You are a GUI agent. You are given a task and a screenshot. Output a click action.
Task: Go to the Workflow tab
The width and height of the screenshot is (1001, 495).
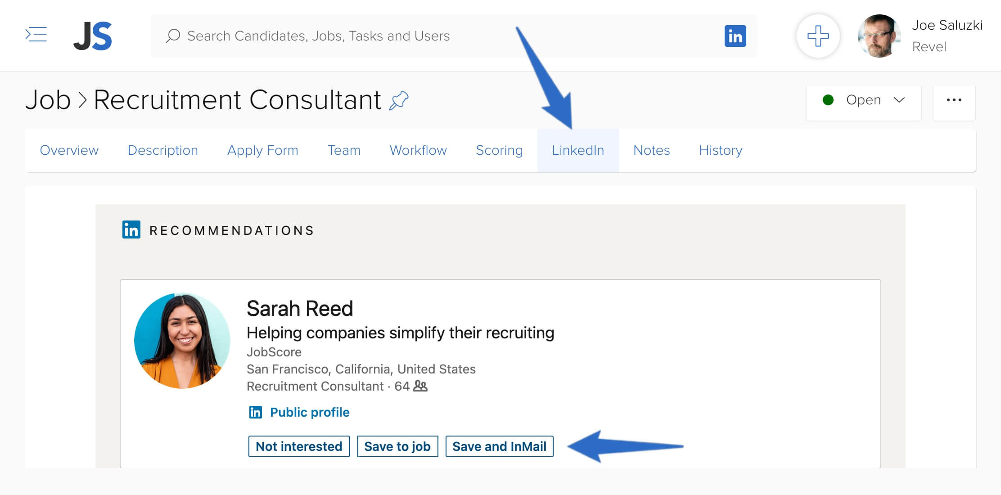coord(418,150)
